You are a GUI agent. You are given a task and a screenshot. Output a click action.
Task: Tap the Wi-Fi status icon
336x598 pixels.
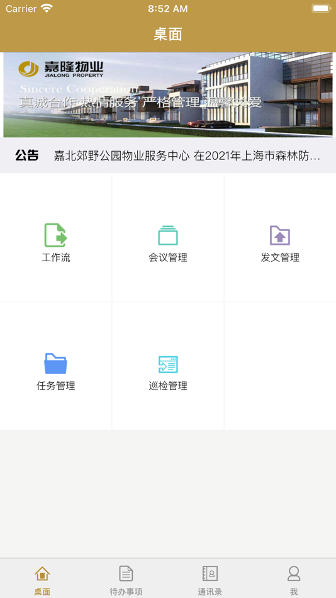47,8
